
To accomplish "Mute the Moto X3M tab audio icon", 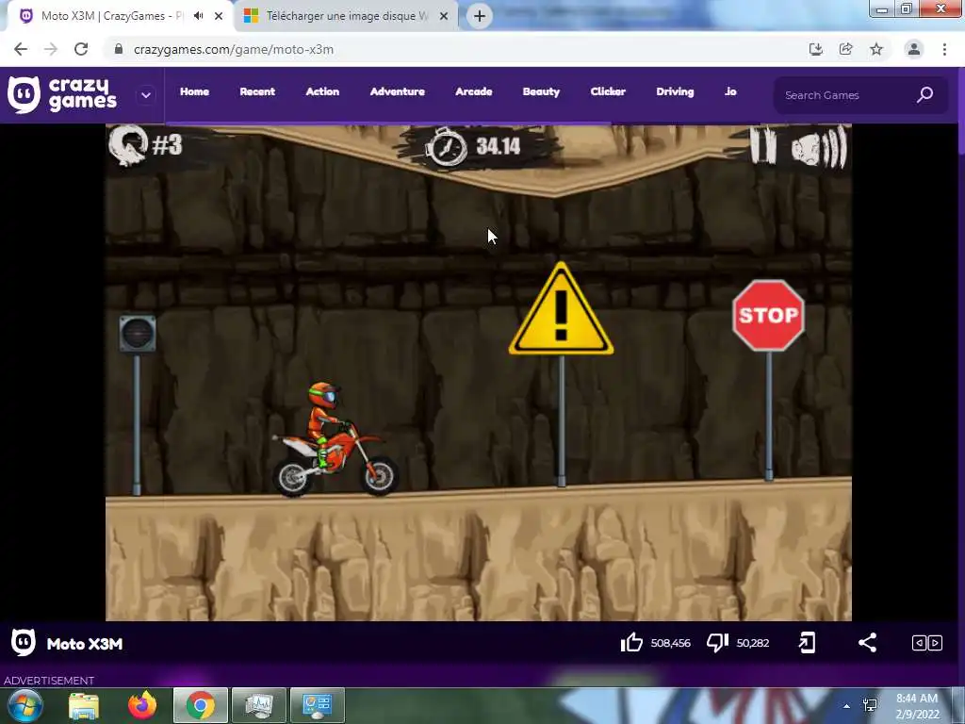I will pyautogui.click(x=198, y=16).
